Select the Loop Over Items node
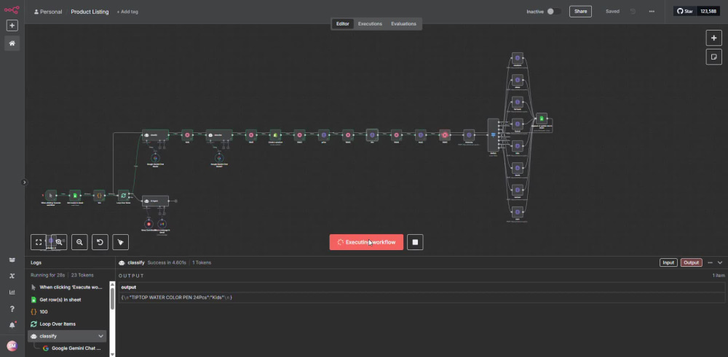The image size is (728, 357). 123,195
